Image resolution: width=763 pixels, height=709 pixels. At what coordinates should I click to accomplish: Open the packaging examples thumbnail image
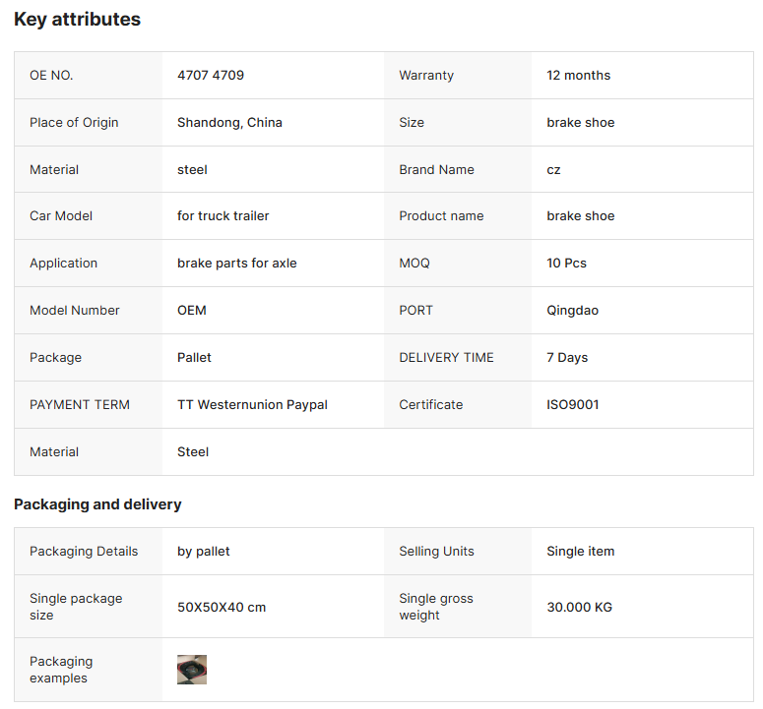(192, 669)
